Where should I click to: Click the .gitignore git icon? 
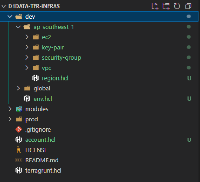tap(19, 130)
